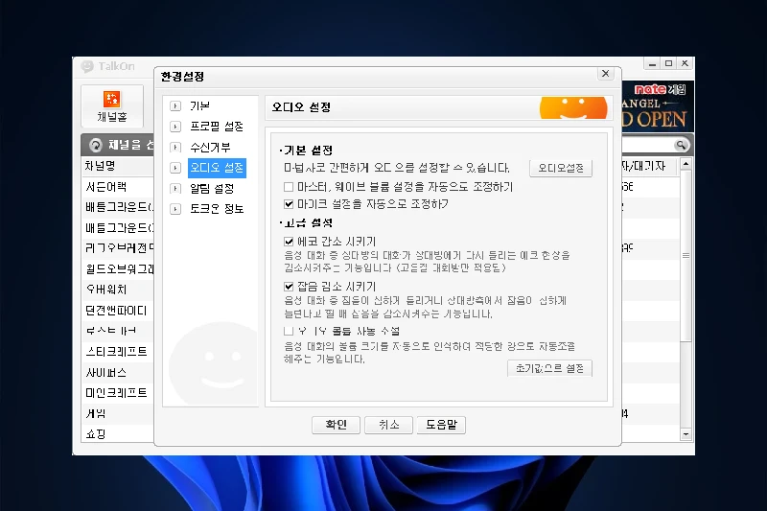Select 오디오 설정 in settings tree

click(x=217, y=168)
